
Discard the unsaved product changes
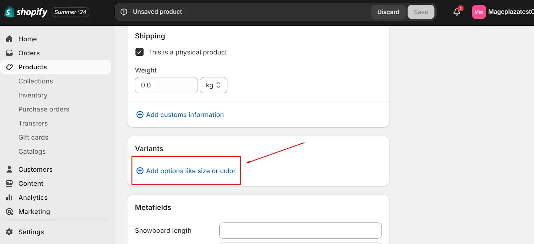[388, 12]
